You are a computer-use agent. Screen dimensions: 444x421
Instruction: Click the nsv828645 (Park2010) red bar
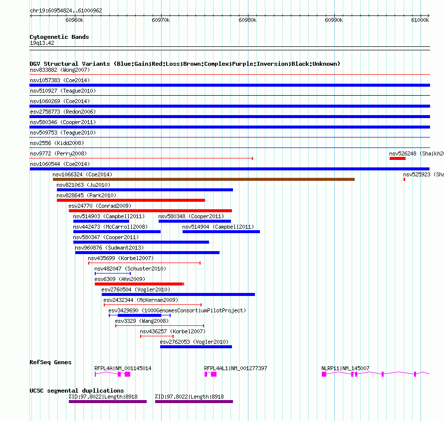point(131,200)
